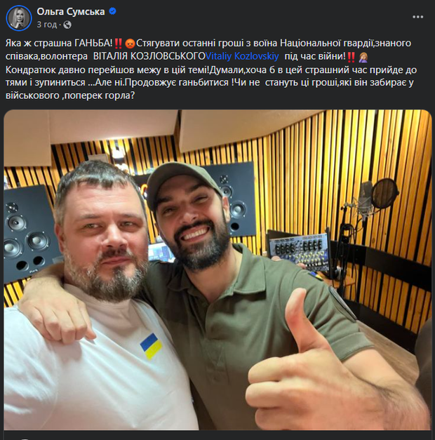
Task: Open the author name link Ольга Сумська
Action: pos(71,11)
